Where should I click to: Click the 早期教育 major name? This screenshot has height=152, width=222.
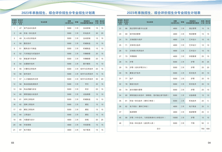(x=133, y=56)
